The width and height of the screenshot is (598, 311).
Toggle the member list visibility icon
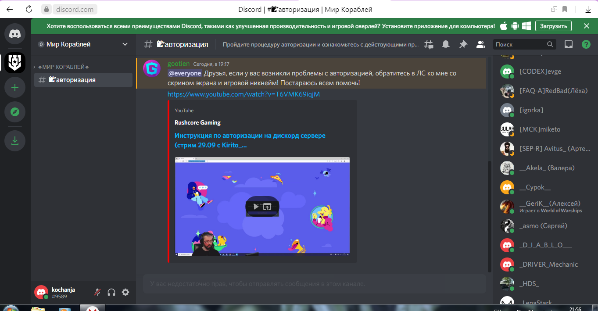pos(481,44)
